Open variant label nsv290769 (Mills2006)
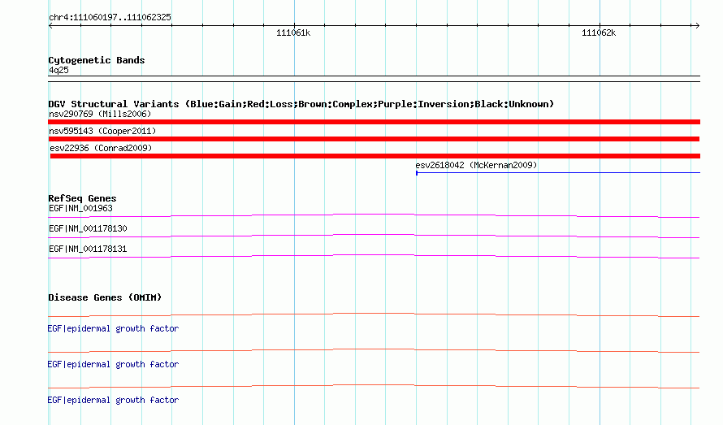The image size is (723, 425). point(100,114)
